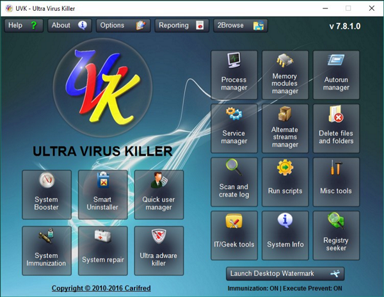Open System Immunization

point(47,251)
